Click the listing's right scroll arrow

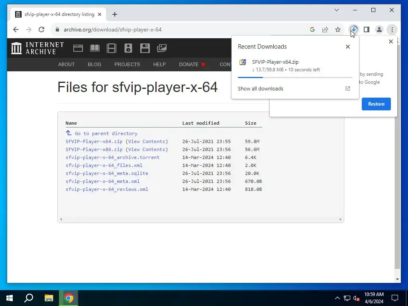pos(341,220)
